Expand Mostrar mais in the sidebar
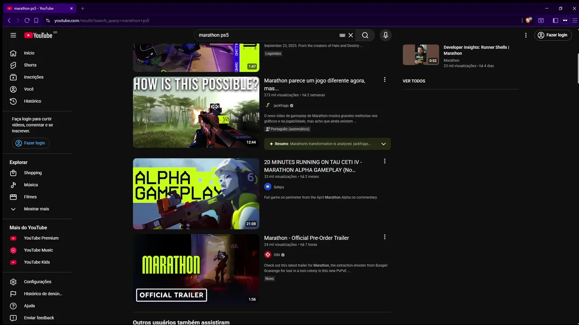 click(x=37, y=209)
